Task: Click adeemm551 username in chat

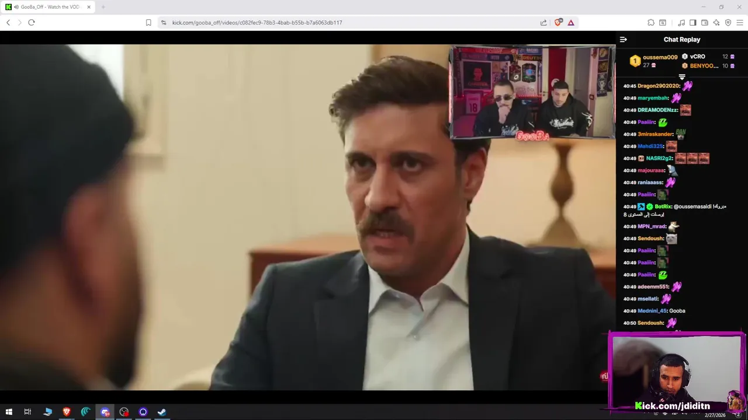Action: (x=653, y=286)
